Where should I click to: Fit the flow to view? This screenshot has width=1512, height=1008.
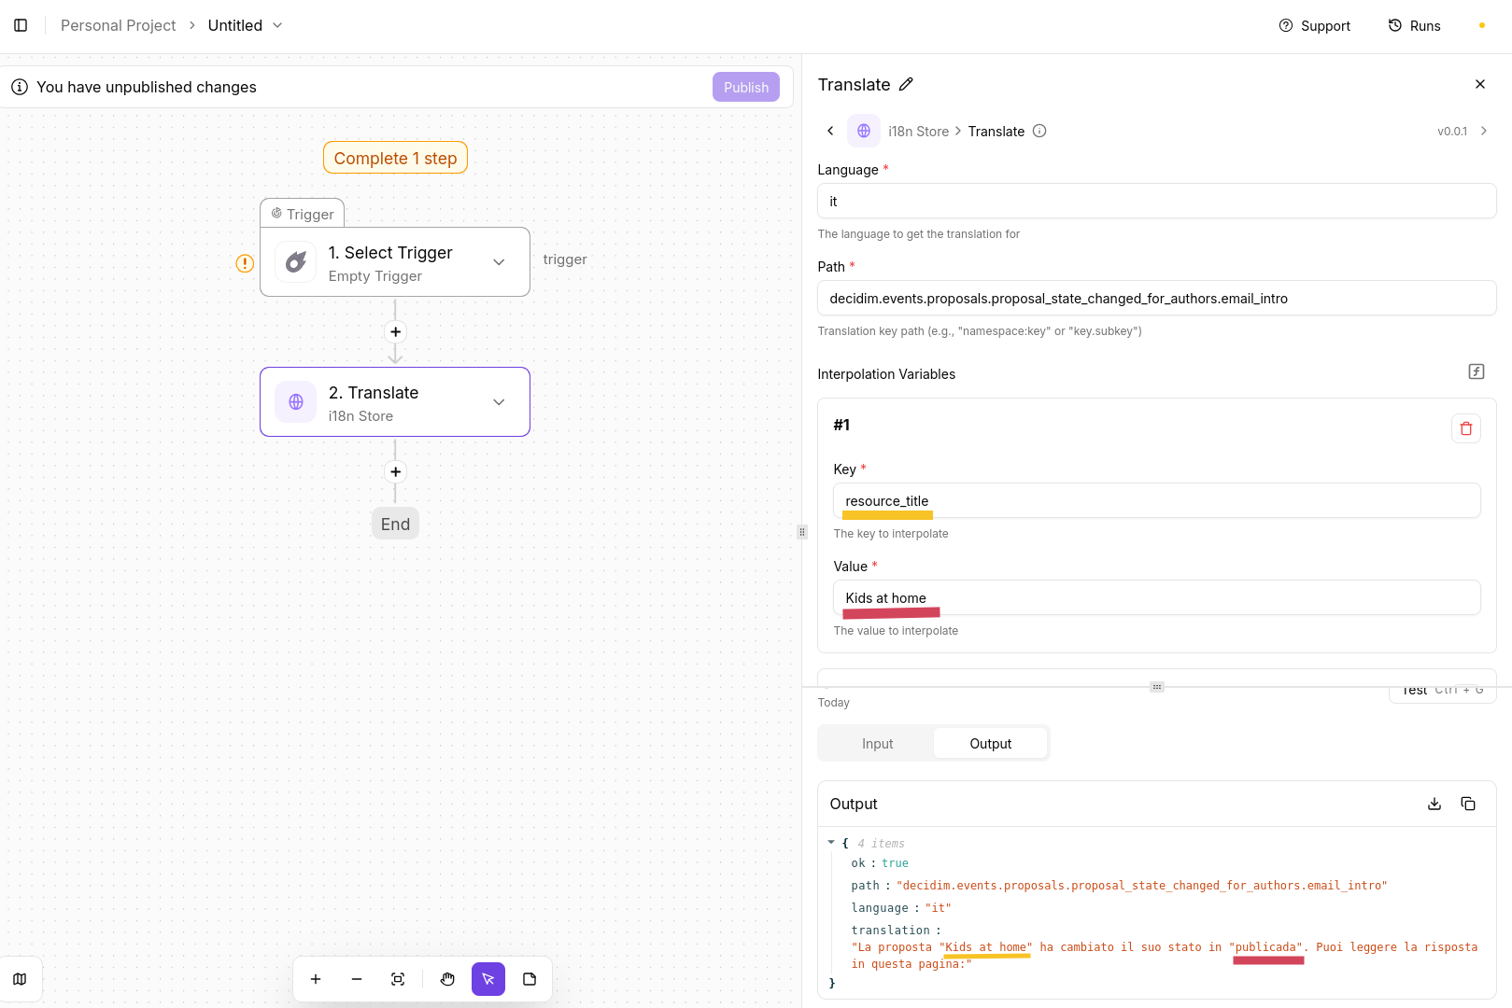tap(398, 979)
